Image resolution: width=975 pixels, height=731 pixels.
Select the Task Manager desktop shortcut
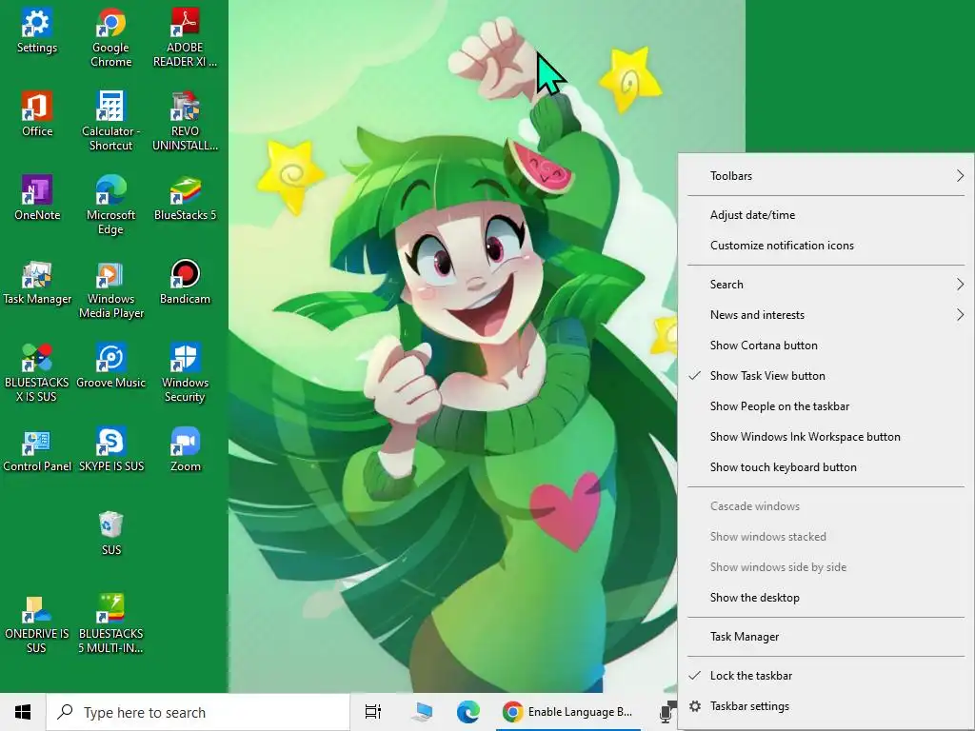tap(37, 283)
